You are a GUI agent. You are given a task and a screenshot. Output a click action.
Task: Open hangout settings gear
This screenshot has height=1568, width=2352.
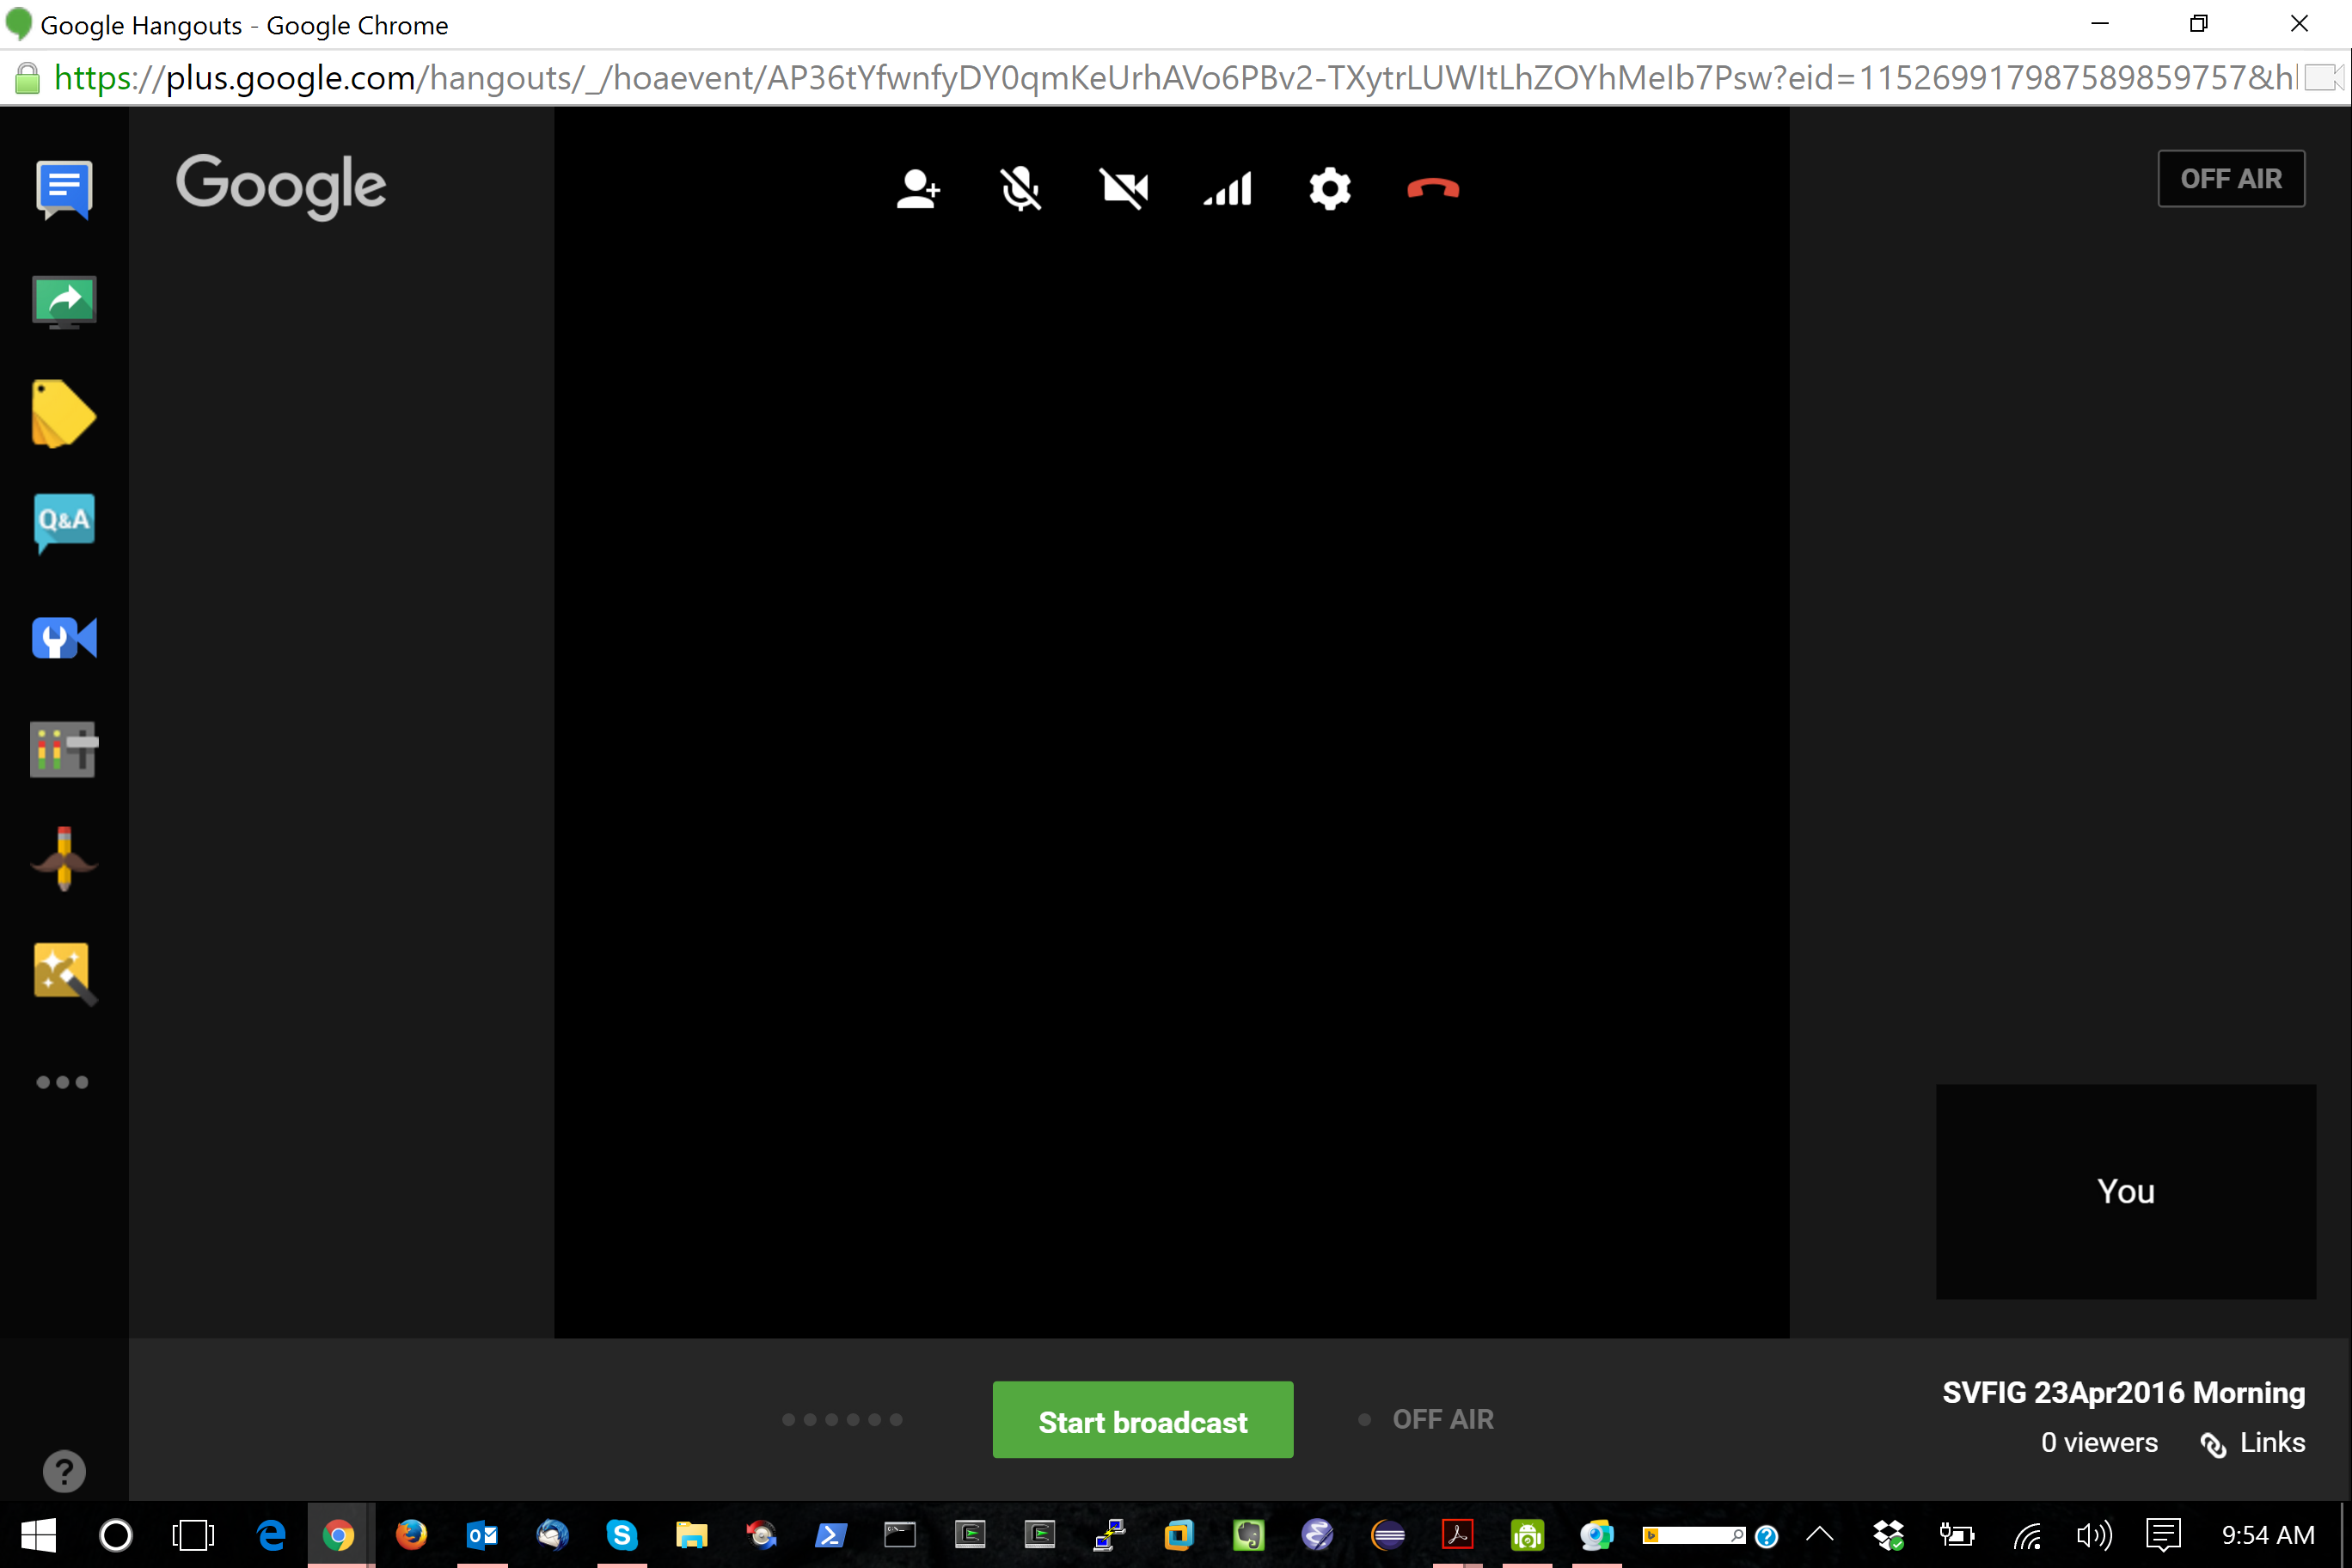(1329, 189)
